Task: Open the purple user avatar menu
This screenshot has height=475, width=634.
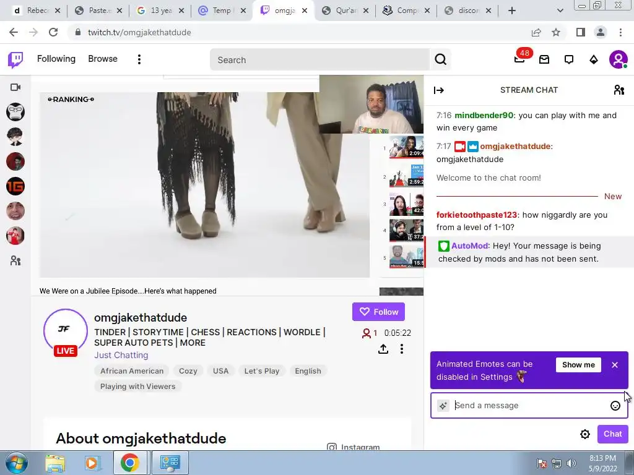Action: click(619, 59)
